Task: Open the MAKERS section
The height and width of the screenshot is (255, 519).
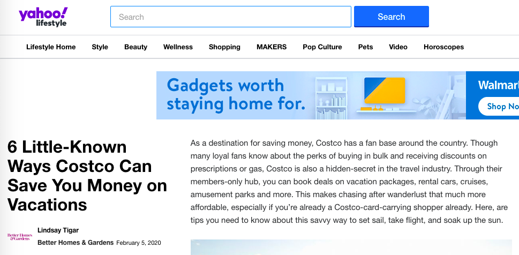Action: [272, 47]
